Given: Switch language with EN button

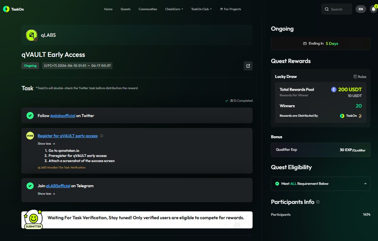Looking at the screenshot, I should pyautogui.click(x=361, y=9).
